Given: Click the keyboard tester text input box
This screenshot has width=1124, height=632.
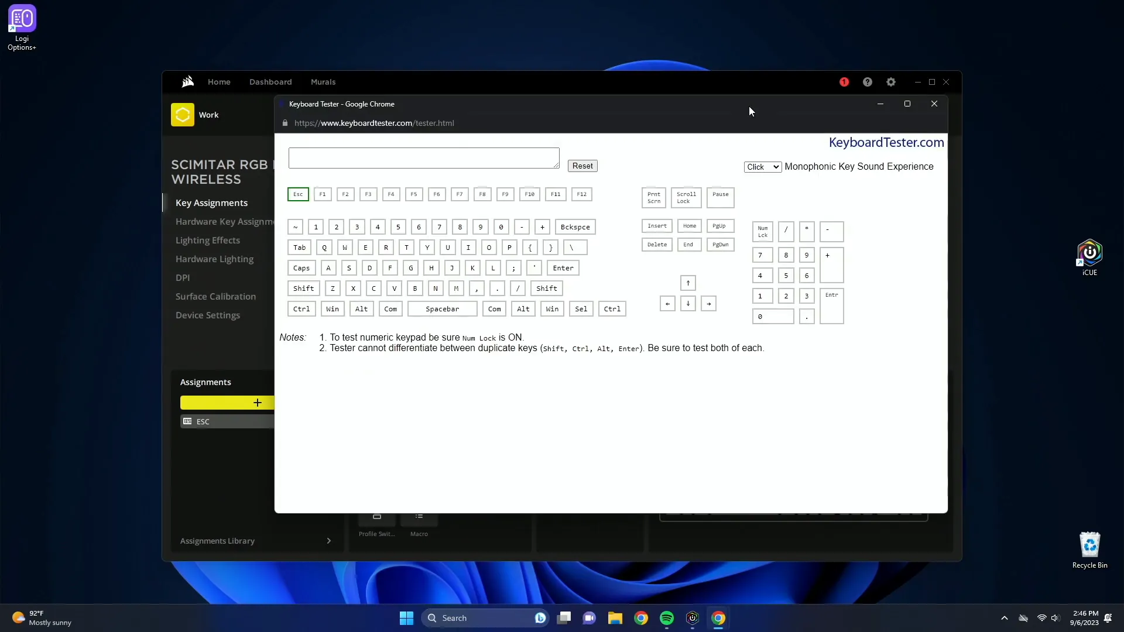Looking at the screenshot, I should point(424,158).
